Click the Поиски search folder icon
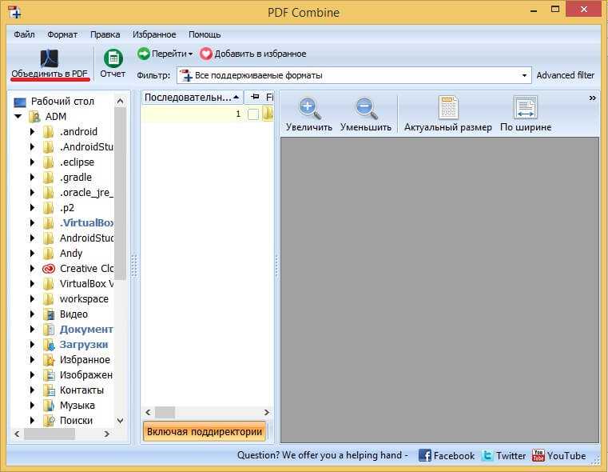The image size is (608, 472). pos(49,420)
